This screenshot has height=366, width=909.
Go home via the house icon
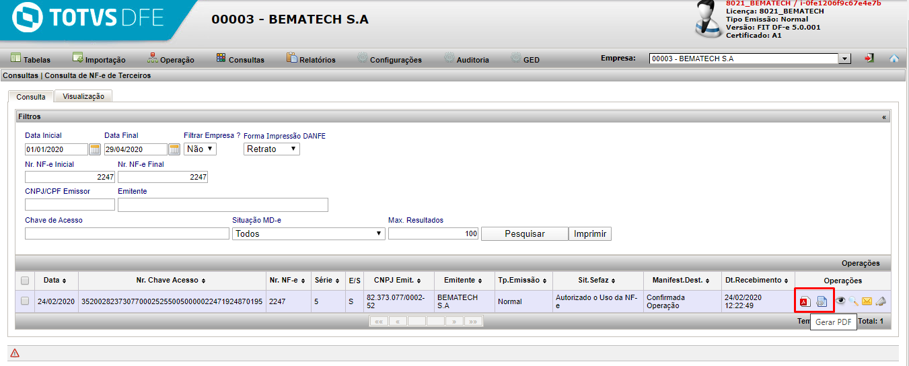tap(894, 59)
